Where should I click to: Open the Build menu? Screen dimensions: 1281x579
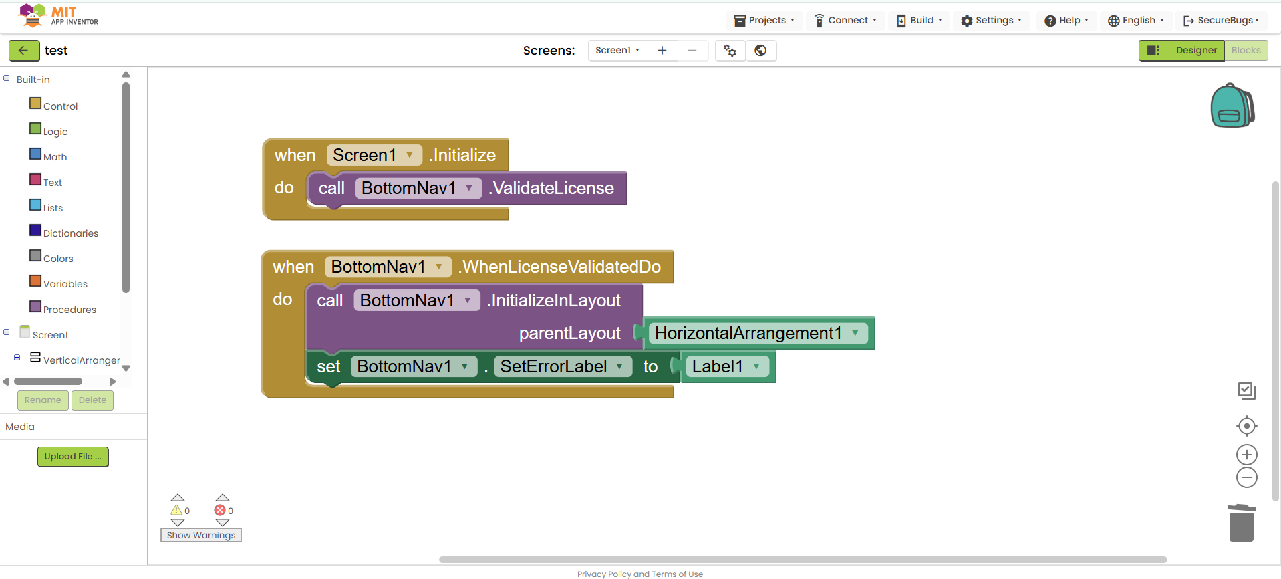point(919,21)
